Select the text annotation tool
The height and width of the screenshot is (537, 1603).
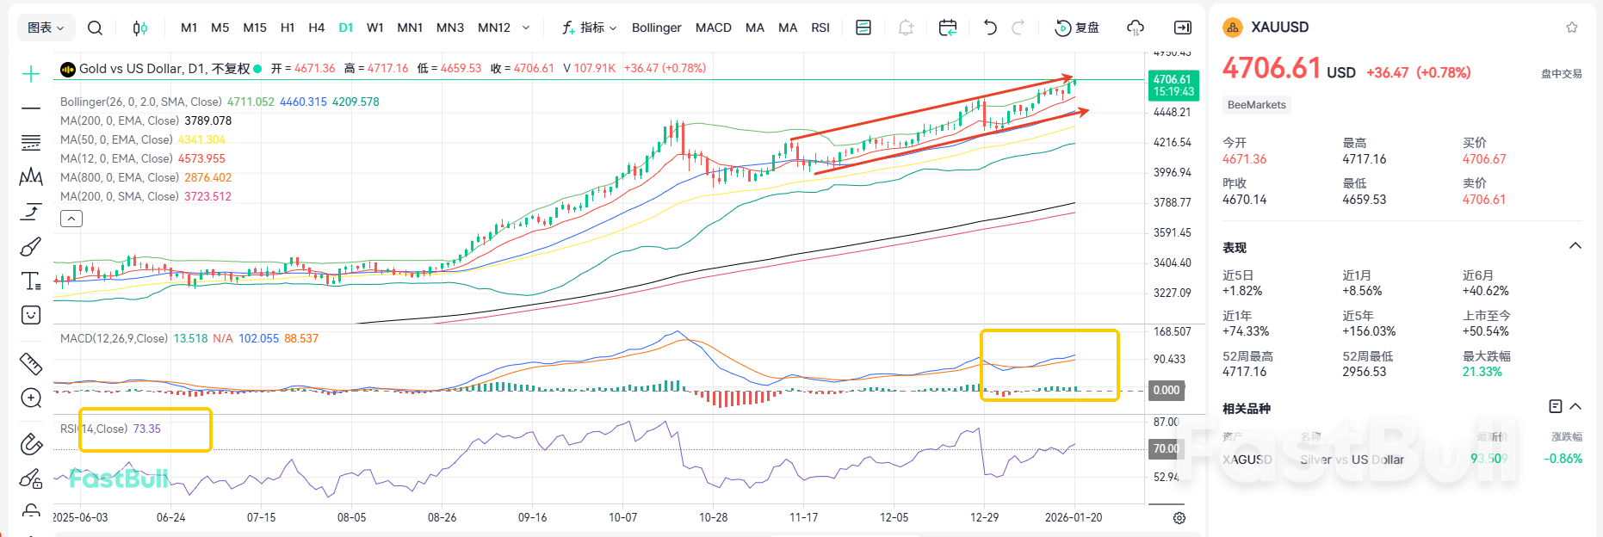(31, 281)
